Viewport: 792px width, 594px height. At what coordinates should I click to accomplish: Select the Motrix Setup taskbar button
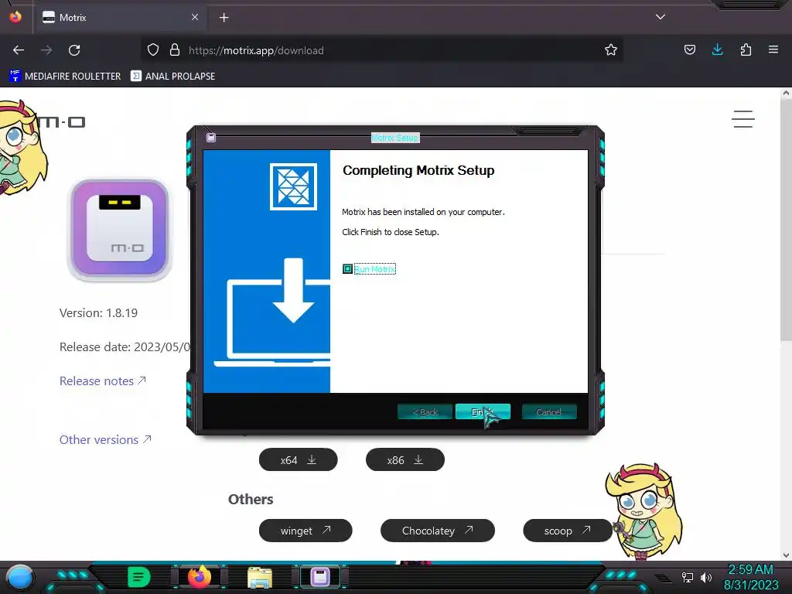[320, 577]
